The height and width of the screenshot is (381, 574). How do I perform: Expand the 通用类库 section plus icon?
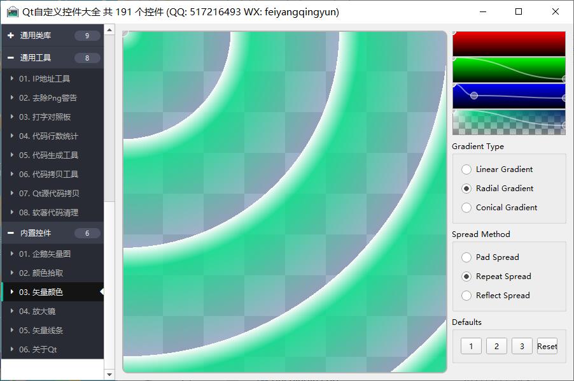[10, 36]
